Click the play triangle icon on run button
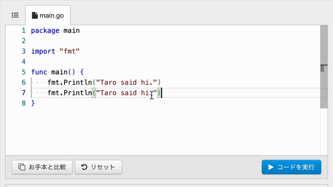 click(271, 167)
